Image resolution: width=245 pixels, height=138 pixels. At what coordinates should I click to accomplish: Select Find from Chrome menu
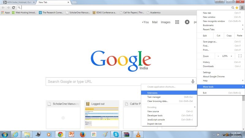tap(221, 46)
